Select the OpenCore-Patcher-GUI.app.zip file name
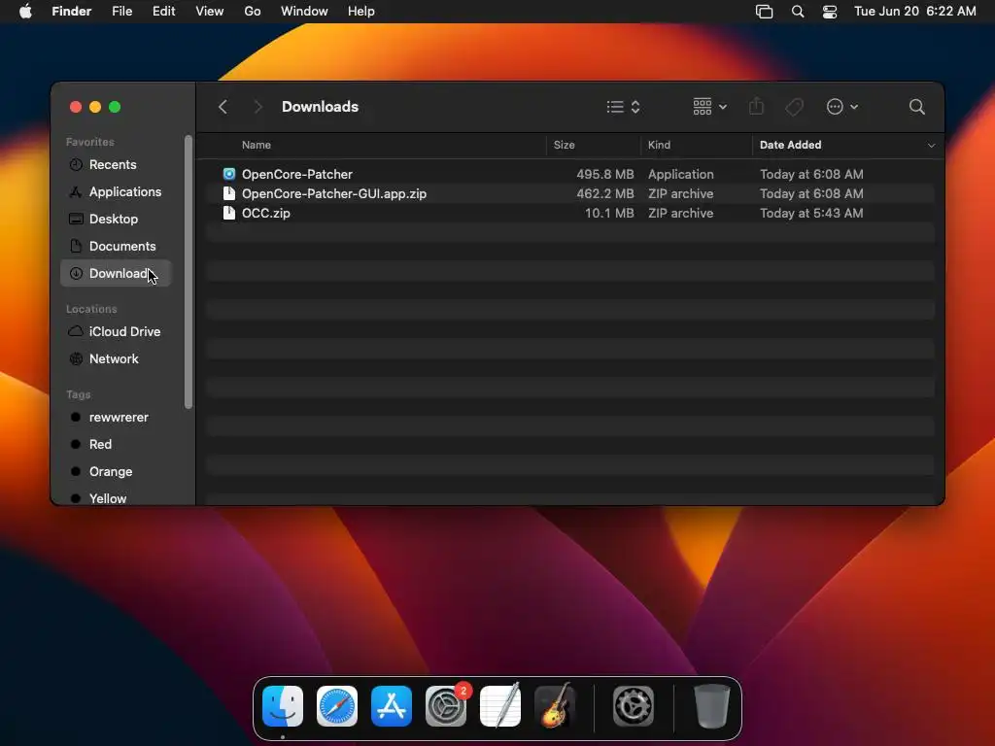995x746 pixels. (x=334, y=193)
